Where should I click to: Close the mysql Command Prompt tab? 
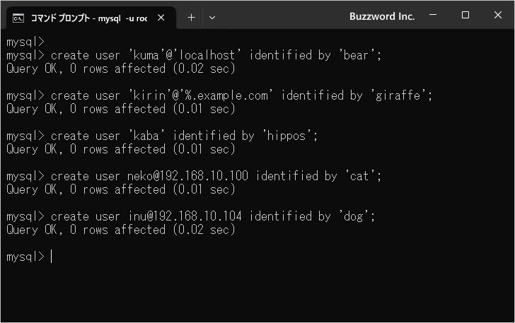161,18
